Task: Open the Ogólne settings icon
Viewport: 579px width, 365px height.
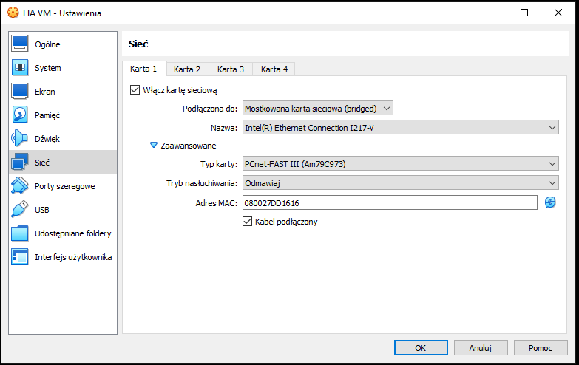Action: [x=19, y=44]
